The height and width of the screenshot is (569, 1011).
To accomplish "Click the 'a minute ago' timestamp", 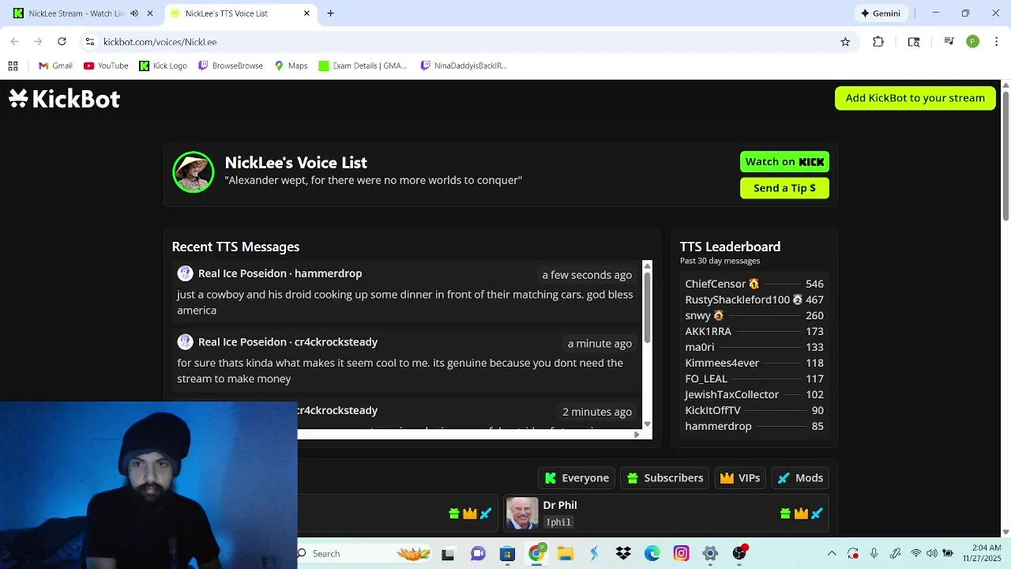I will (x=599, y=344).
